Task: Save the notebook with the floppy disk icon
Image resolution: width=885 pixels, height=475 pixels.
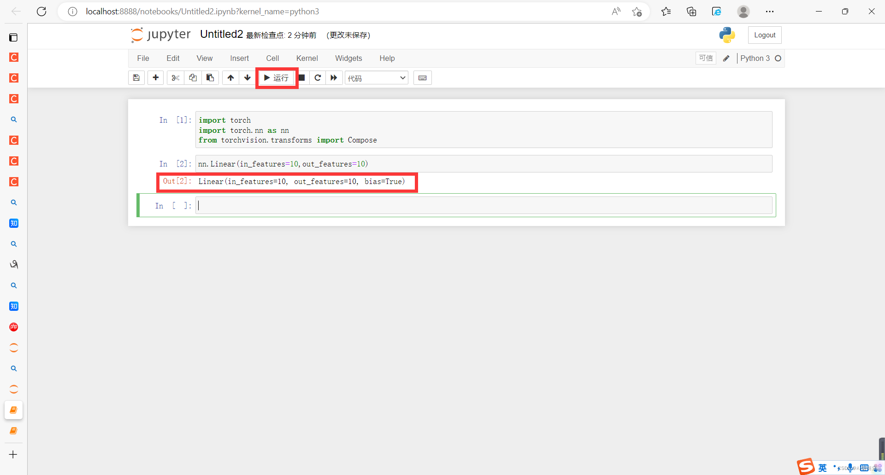Action: (136, 77)
